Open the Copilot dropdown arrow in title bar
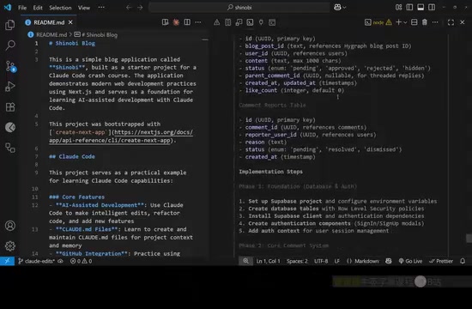472x309 pixels. 344,7
